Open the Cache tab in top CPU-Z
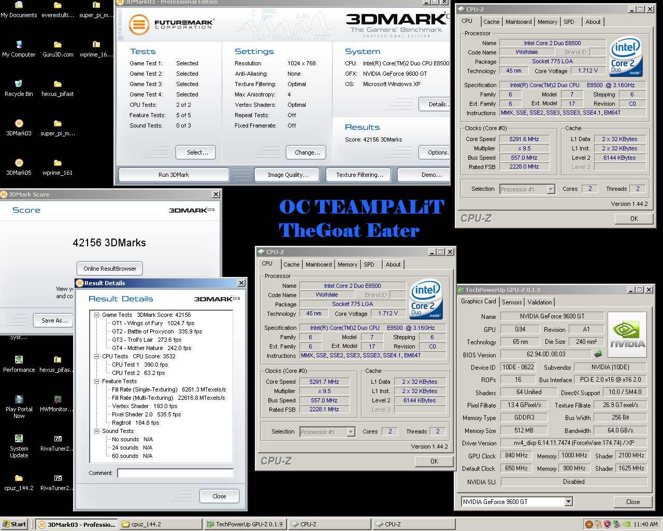Image resolution: width=663 pixels, height=531 pixels. click(x=492, y=22)
